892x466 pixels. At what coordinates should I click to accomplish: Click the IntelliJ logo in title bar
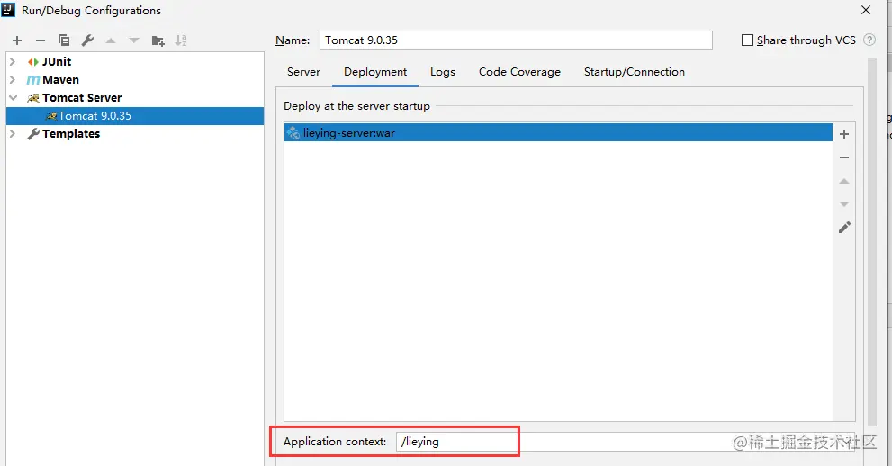8,10
